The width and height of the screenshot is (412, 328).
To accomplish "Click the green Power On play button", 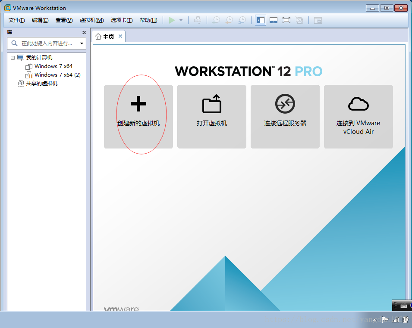I will 172,20.
